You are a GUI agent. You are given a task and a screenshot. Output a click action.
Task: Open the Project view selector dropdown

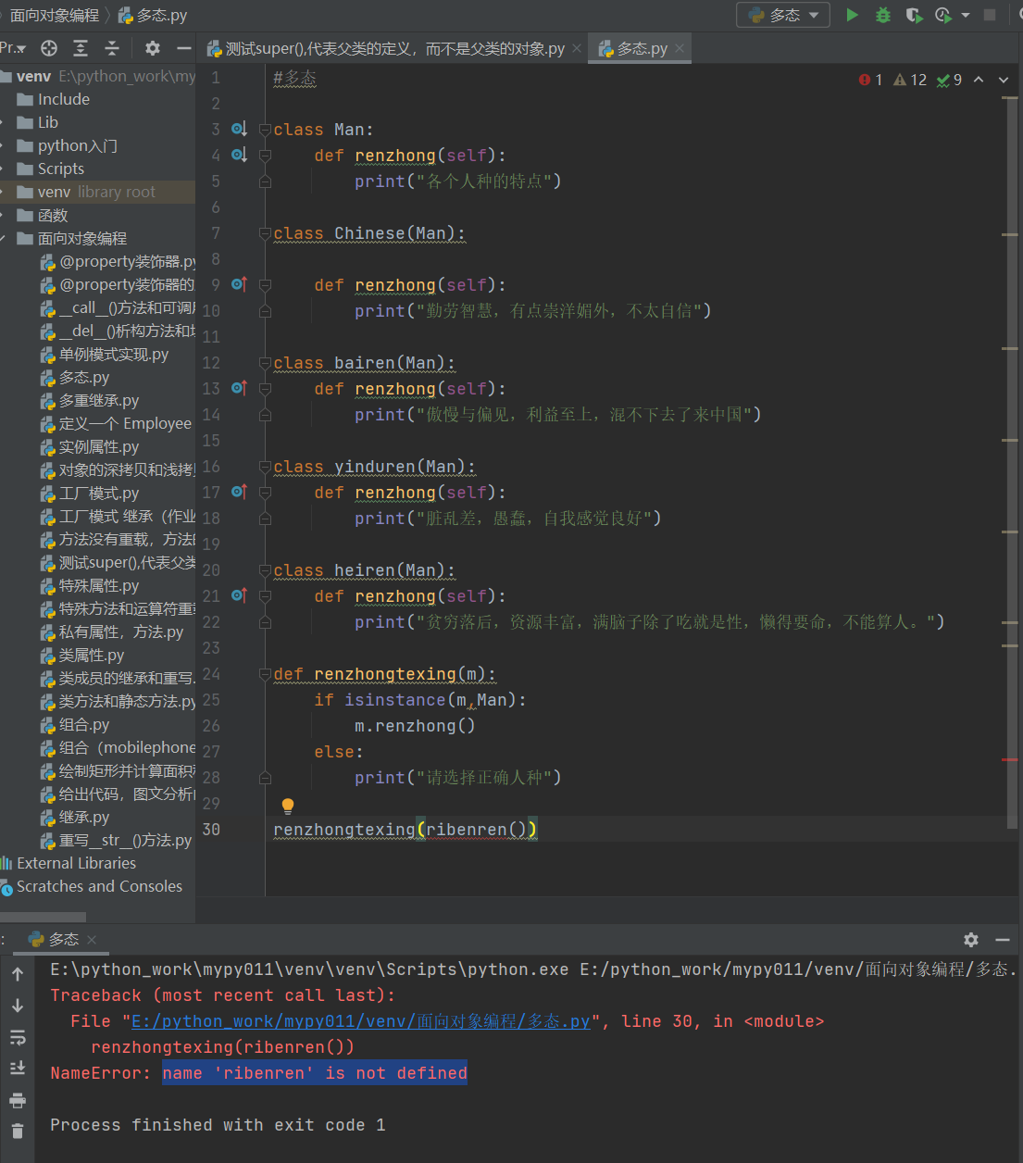[x=13, y=48]
